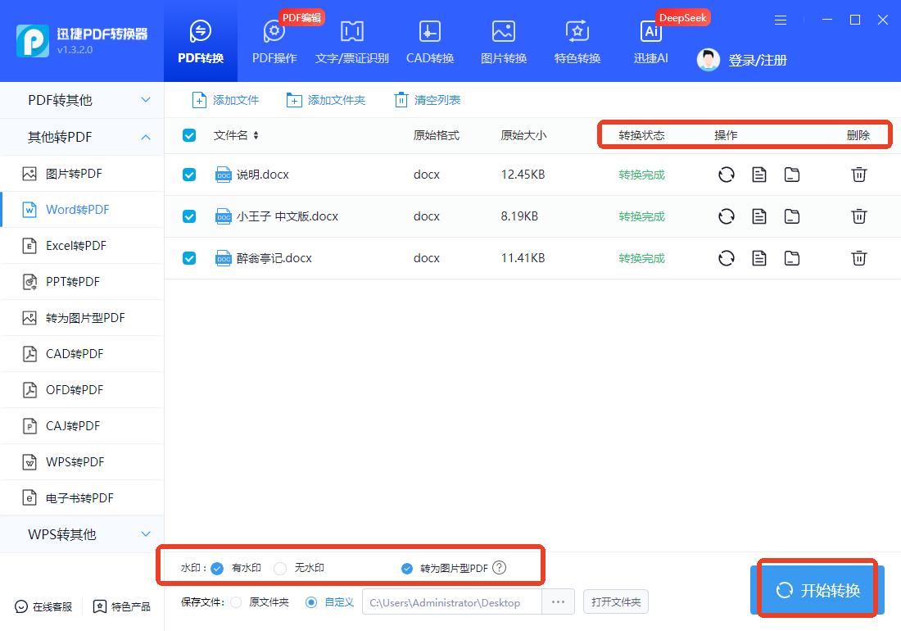The image size is (901, 631).
Task: Open CAD转换 from the top toolbar
Action: pos(429,41)
